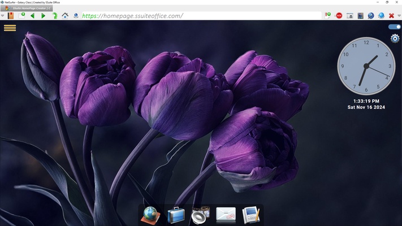Open the newspaper with pencil dock icon
Viewport: 402px width, 226px height.
tap(251, 215)
